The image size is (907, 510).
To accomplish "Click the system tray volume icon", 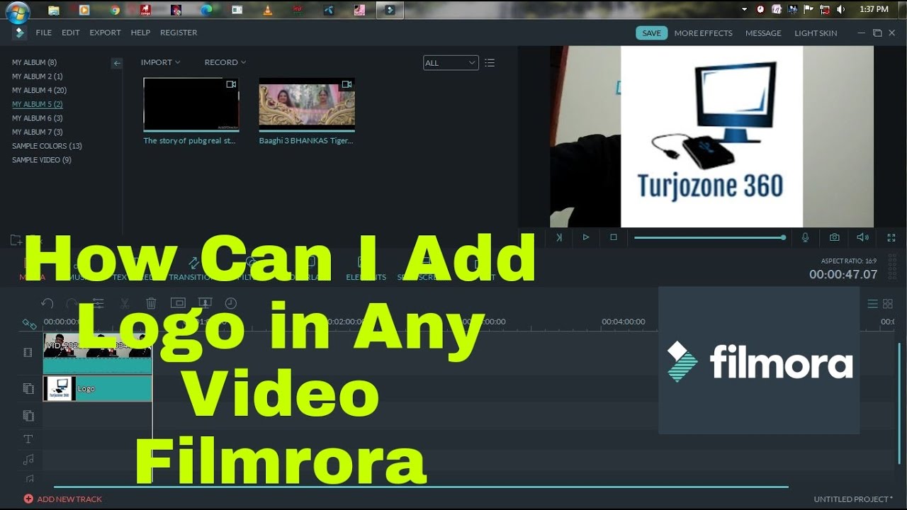I will [x=840, y=9].
